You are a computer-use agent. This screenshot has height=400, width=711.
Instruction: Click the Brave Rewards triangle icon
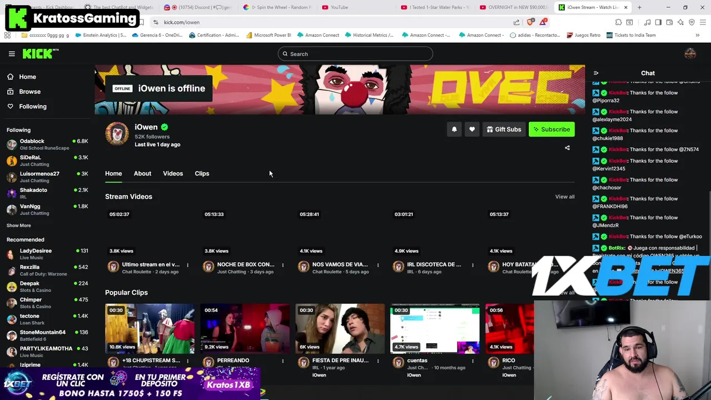pyautogui.click(x=543, y=22)
